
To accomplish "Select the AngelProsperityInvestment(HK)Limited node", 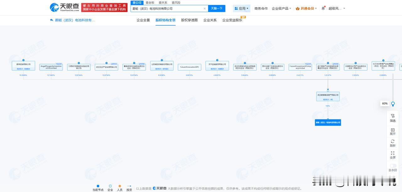I will (x=51, y=67).
